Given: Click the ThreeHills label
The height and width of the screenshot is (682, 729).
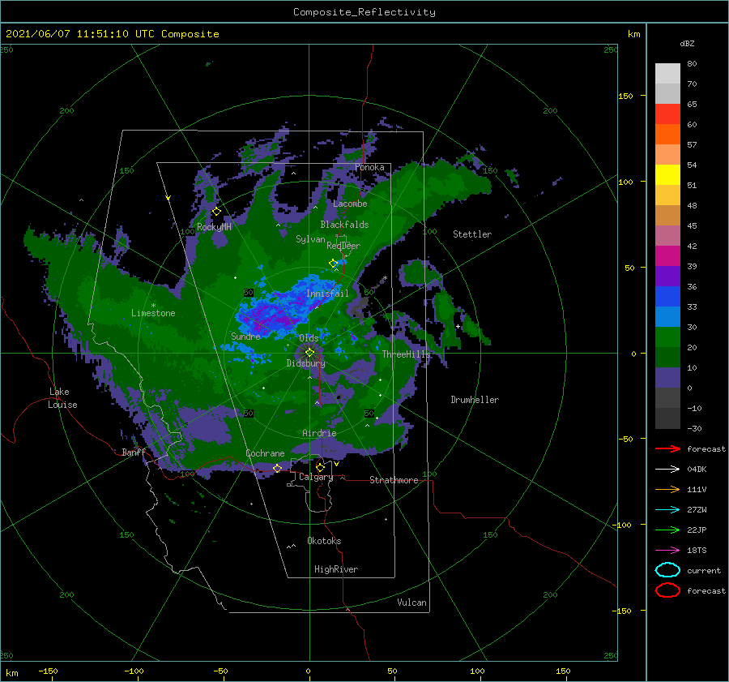Looking at the screenshot, I should tap(407, 354).
